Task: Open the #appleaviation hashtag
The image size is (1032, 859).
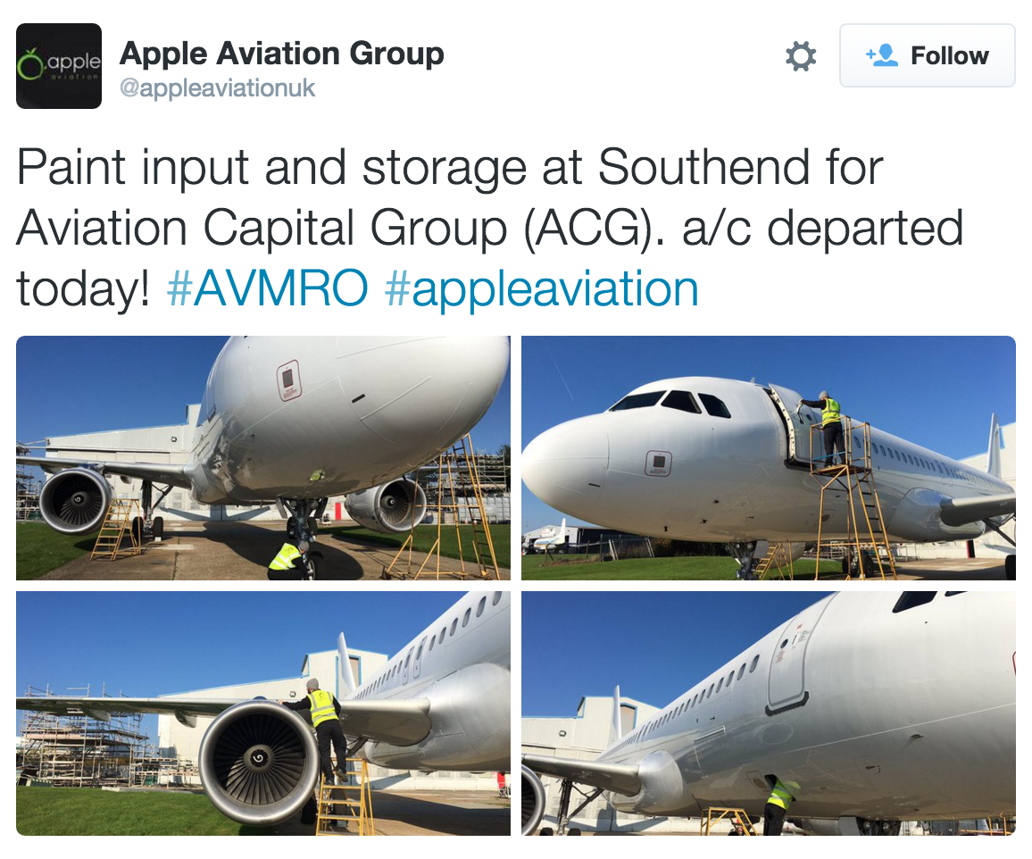Action: pyautogui.click(x=541, y=289)
